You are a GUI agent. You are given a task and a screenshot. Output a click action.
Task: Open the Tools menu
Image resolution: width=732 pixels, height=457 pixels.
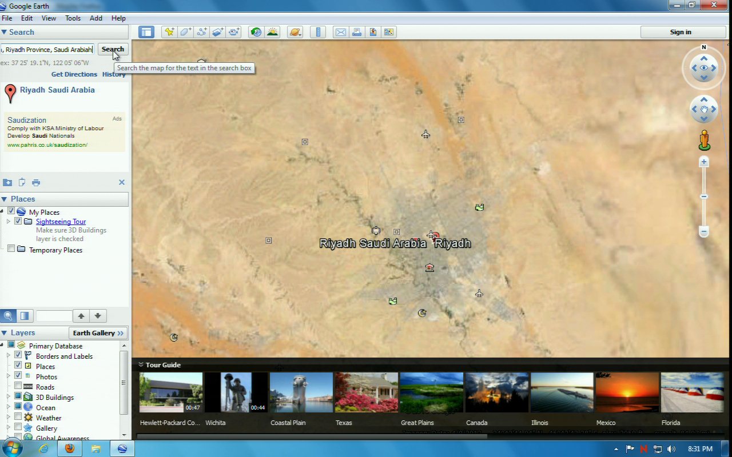(x=73, y=18)
